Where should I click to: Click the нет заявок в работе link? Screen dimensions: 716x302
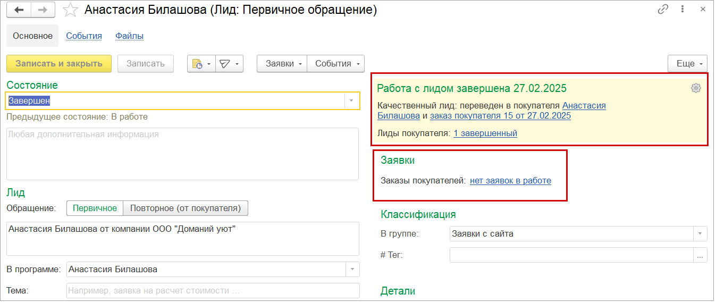(x=510, y=181)
